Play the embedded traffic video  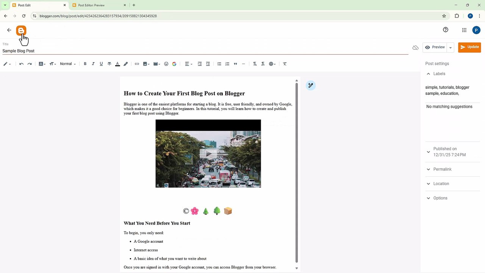[x=208, y=154]
